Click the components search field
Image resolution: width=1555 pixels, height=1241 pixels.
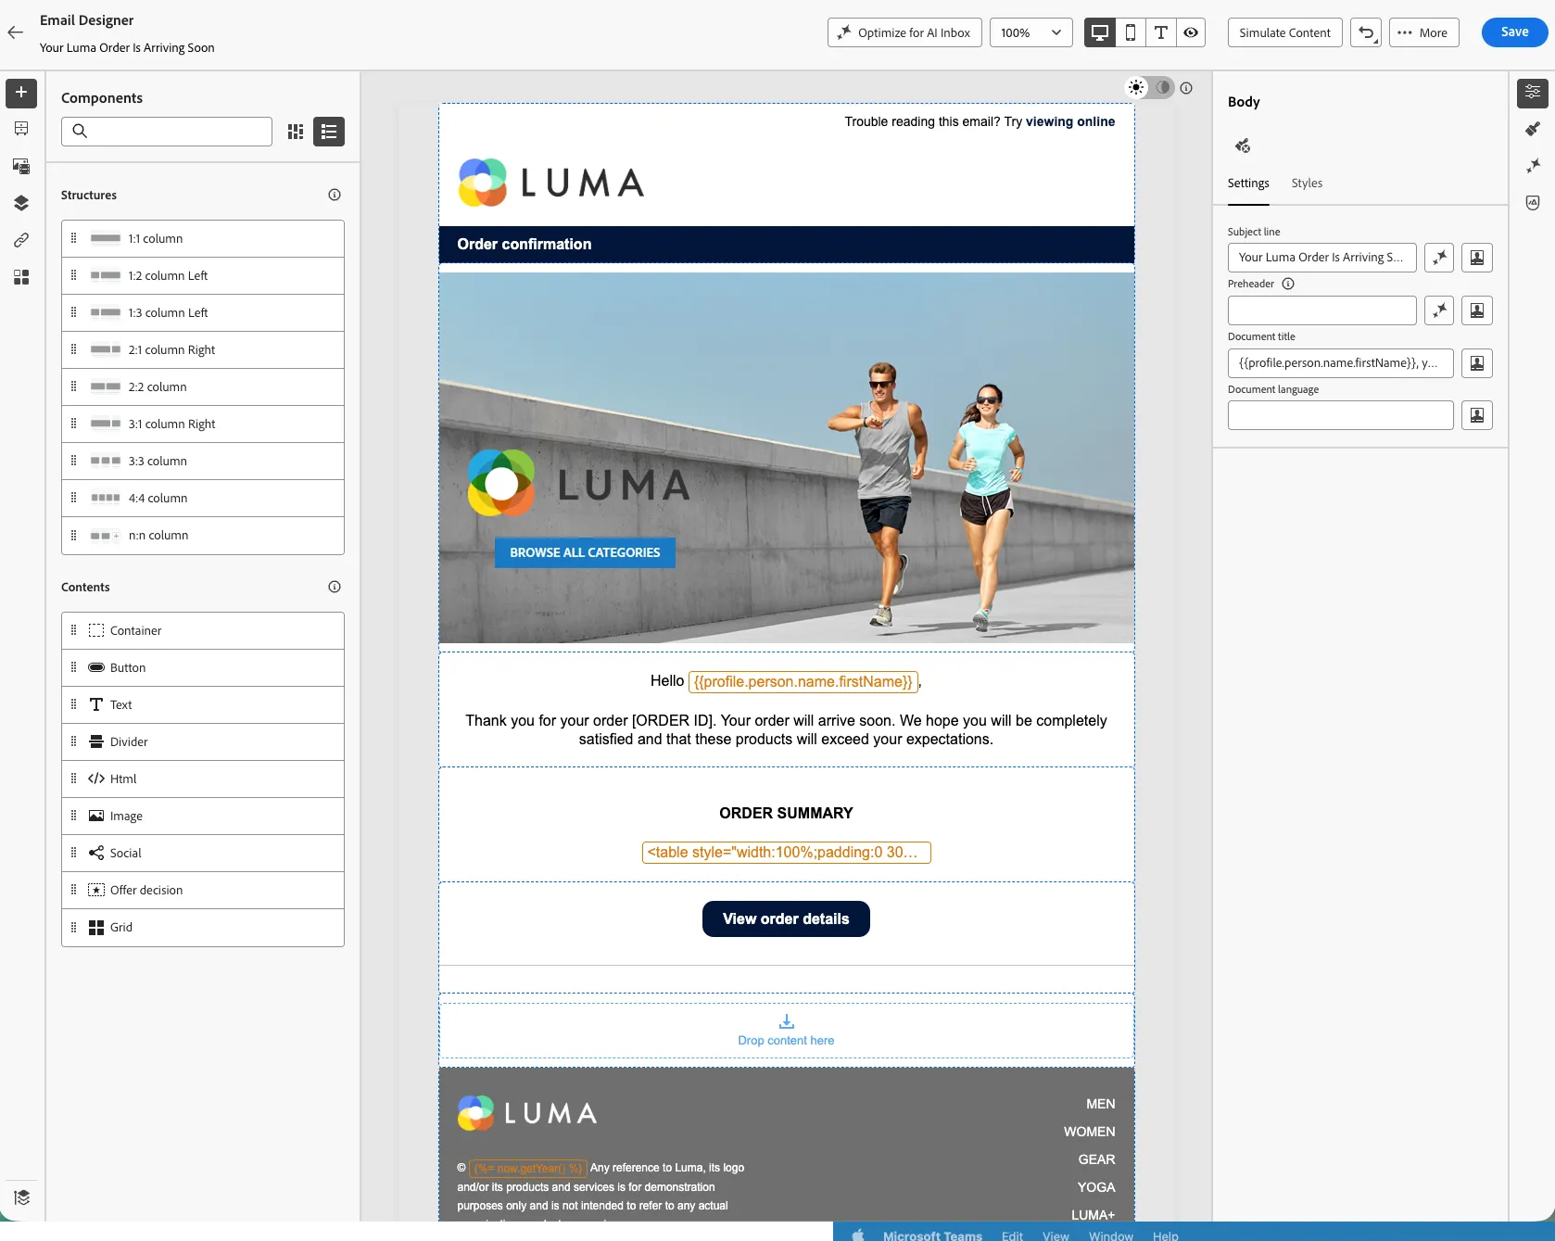coord(167,132)
